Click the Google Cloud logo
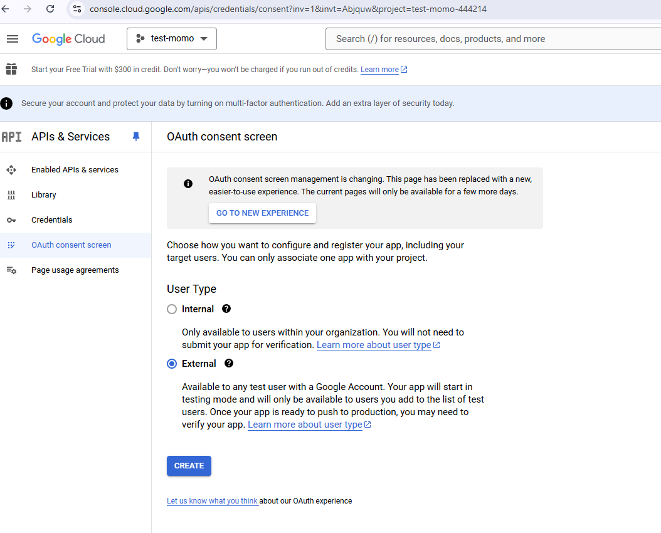661x533 pixels. click(x=68, y=39)
